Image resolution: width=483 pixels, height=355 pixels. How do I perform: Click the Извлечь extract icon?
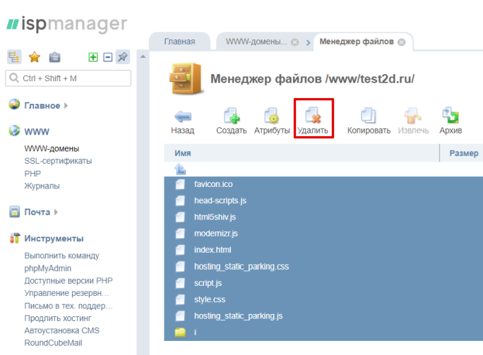pos(413,116)
